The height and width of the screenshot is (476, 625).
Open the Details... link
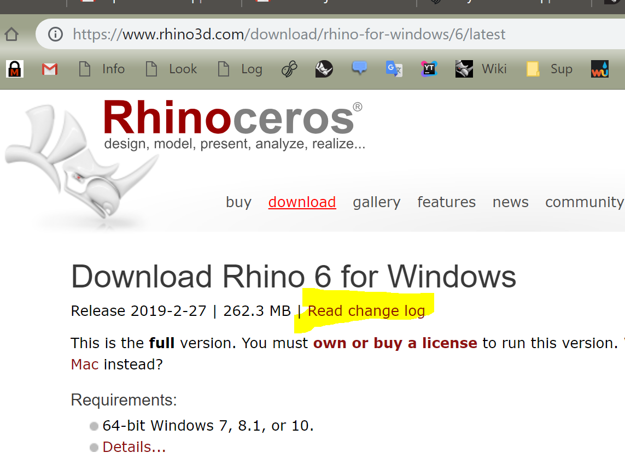pos(134,447)
